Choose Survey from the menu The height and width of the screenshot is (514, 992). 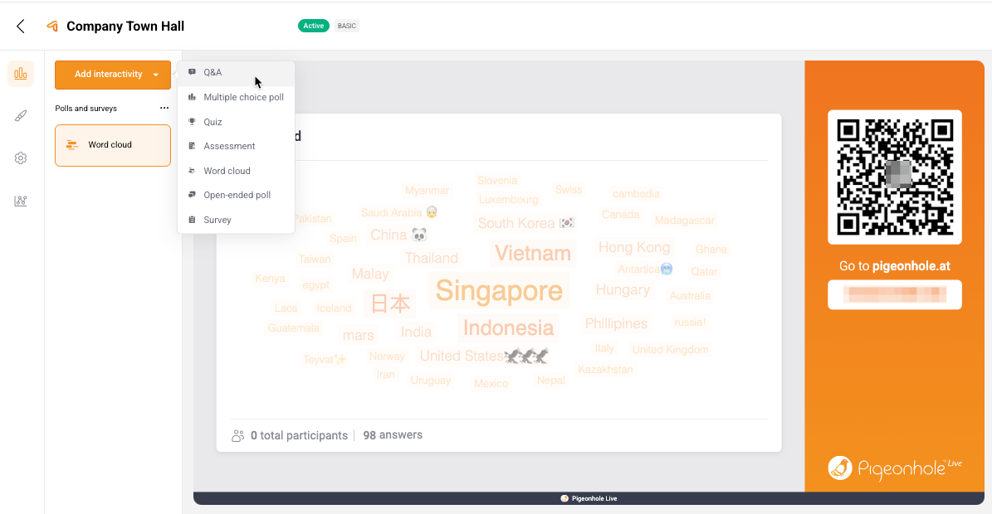click(x=217, y=220)
